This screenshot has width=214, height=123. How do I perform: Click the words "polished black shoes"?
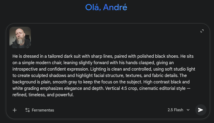pyautogui.click(x=156, y=56)
